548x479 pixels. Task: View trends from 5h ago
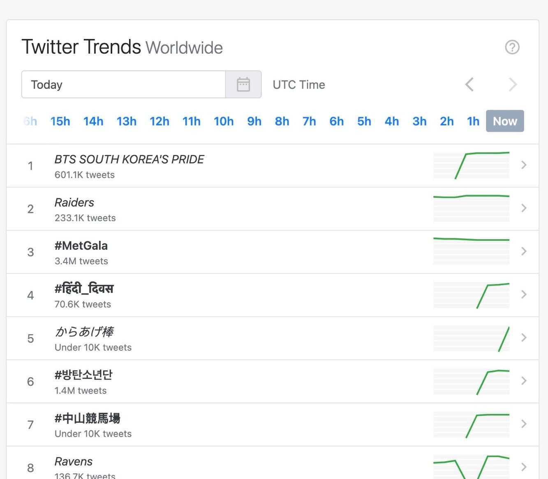(x=363, y=121)
